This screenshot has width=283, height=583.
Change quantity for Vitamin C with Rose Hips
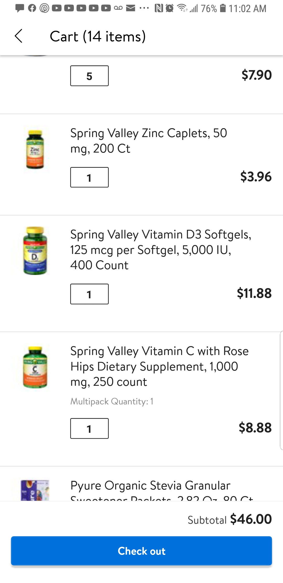pyautogui.click(x=89, y=429)
